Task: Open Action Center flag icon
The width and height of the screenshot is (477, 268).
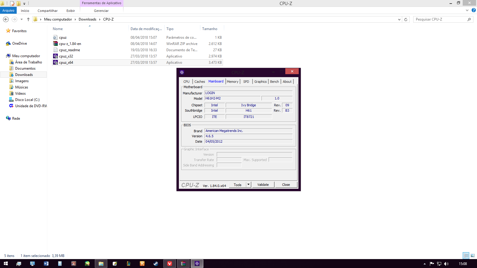Action: coord(432,264)
